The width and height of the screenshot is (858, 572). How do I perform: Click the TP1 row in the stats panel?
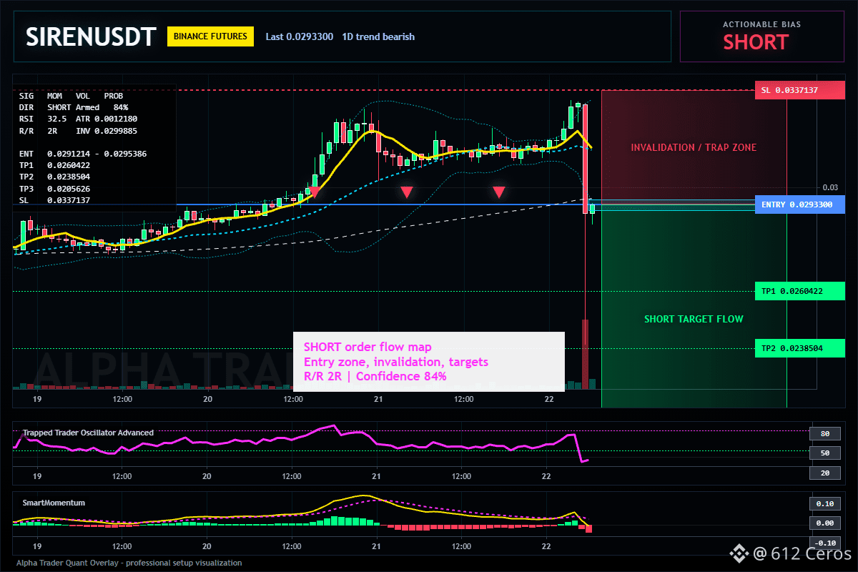pos(54,165)
